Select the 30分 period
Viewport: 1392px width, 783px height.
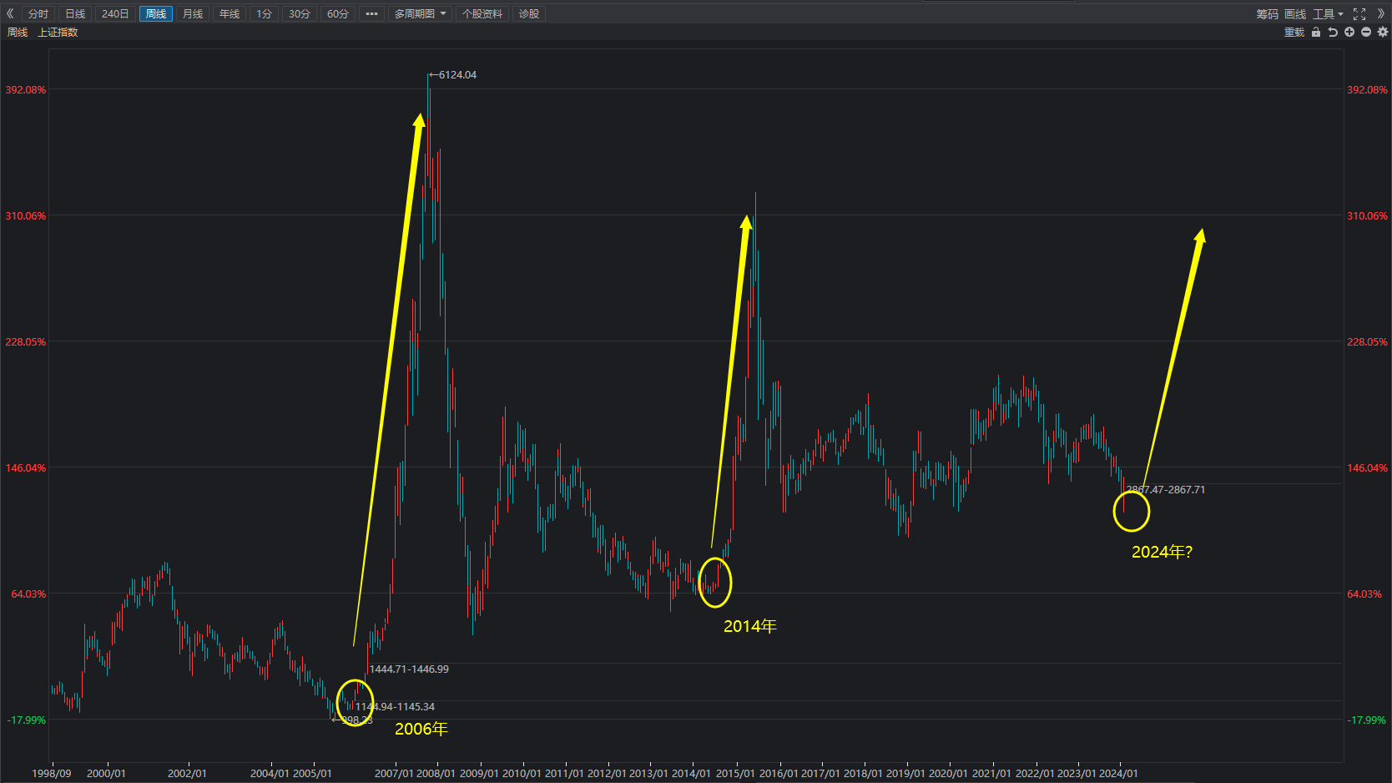point(300,14)
